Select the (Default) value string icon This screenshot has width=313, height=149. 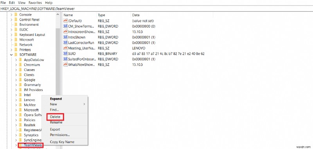click(65, 21)
